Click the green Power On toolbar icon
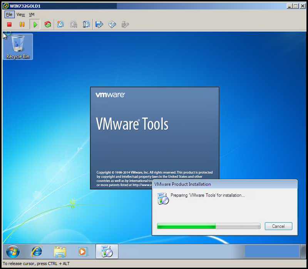Screen dimensions: 308x269 pyautogui.click(x=35, y=24)
